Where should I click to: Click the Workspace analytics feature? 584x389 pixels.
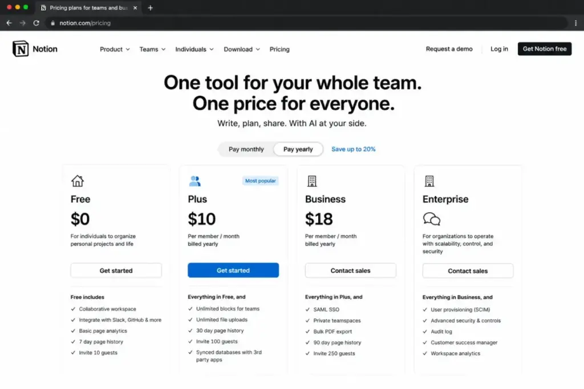455,353
